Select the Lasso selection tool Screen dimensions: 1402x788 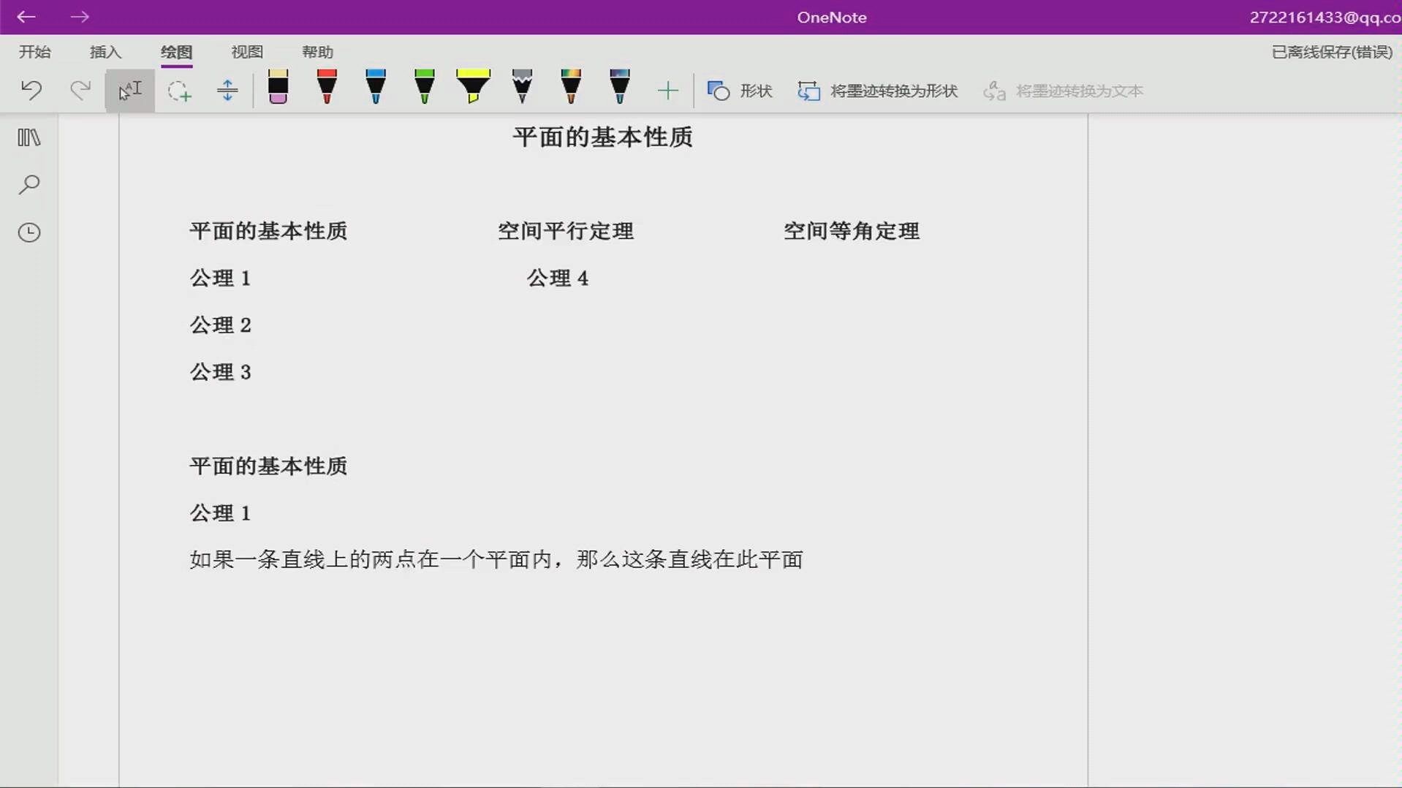pos(179,91)
